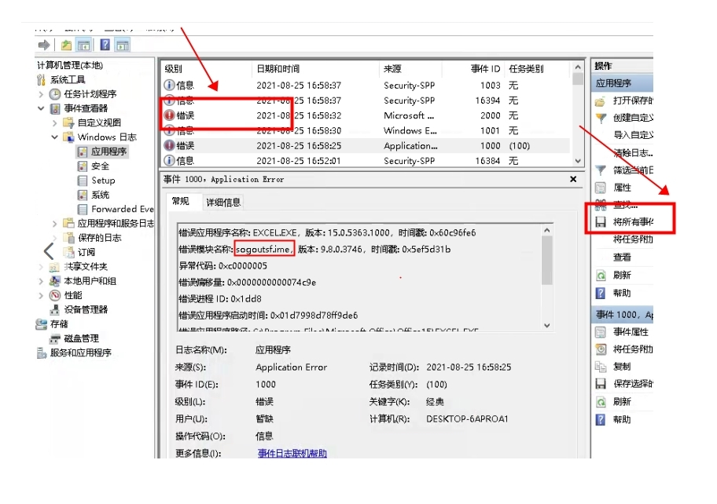
Task: Click the info icon of event ID 16384 row
Action: [169, 161]
